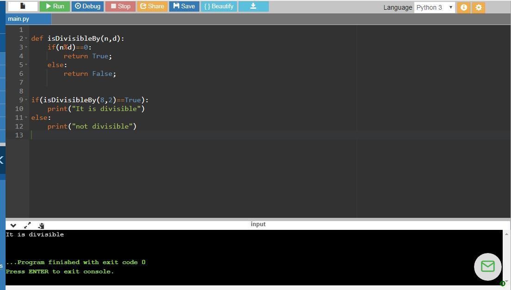Collapse the if block on line 9
The width and height of the screenshot is (511, 290).
pyautogui.click(x=26, y=100)
